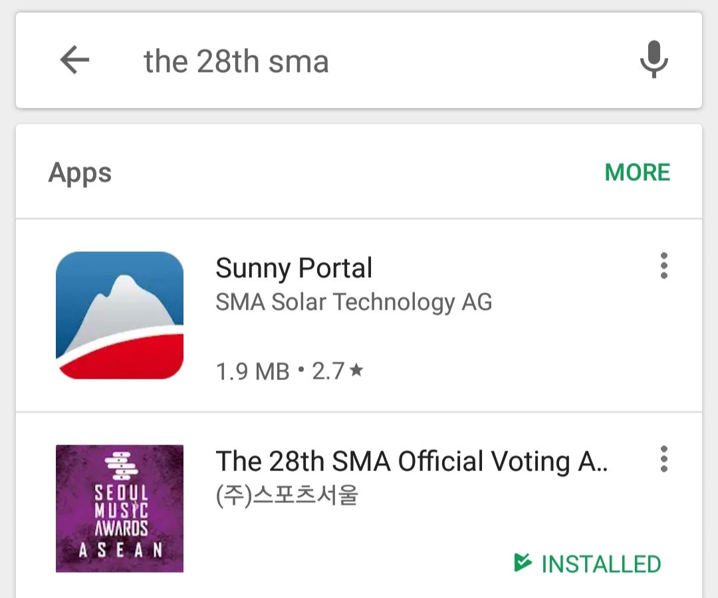Edit the search query 'the 28th sma'
The height and width of the screenshot is (598, 718).
(236, 62)
